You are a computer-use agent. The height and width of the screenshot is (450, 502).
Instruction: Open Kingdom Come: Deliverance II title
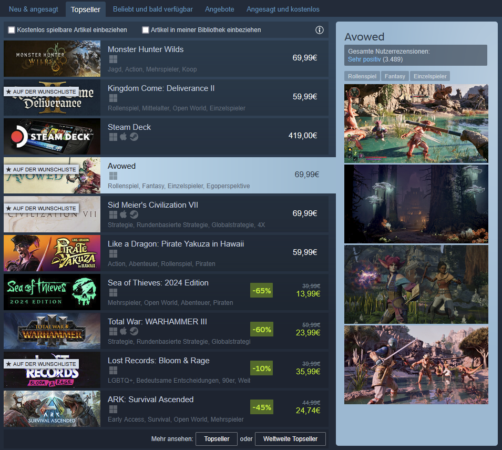161,88
